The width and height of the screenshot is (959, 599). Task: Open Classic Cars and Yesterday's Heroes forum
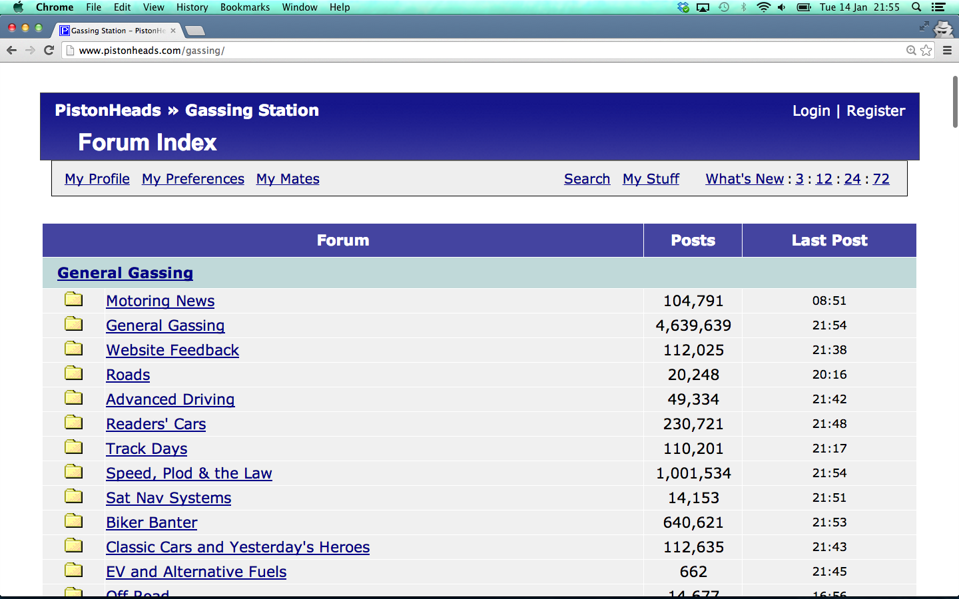point(238,547)
